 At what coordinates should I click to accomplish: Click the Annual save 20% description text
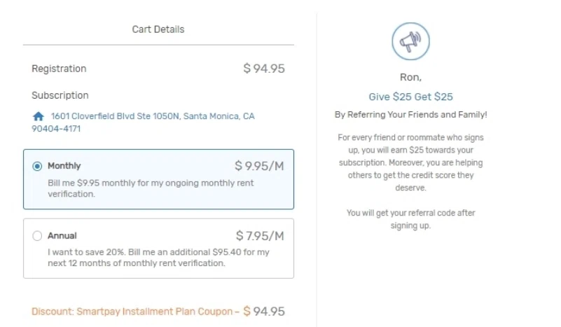click(158, 258)
